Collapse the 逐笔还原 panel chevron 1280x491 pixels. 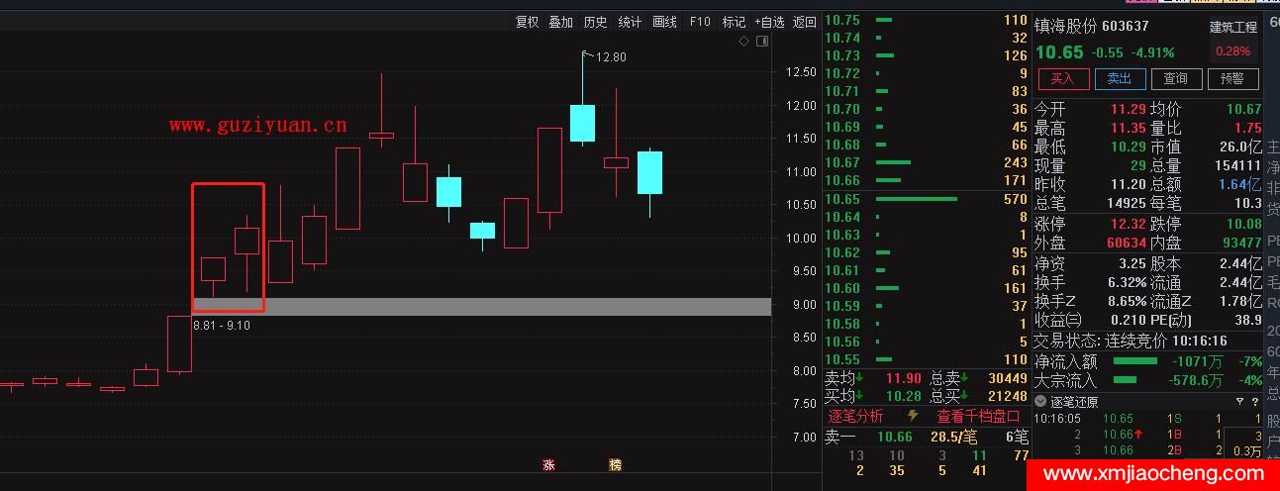pyautogui.click(x=1040, y=401)
